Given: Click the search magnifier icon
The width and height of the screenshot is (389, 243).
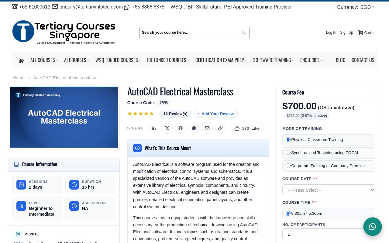Looking at the screenshot, I should coord(244,33).
